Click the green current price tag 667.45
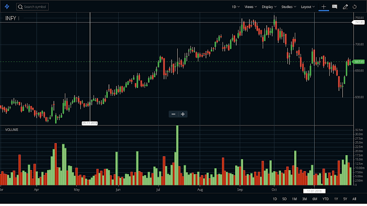 coord(358,62)
